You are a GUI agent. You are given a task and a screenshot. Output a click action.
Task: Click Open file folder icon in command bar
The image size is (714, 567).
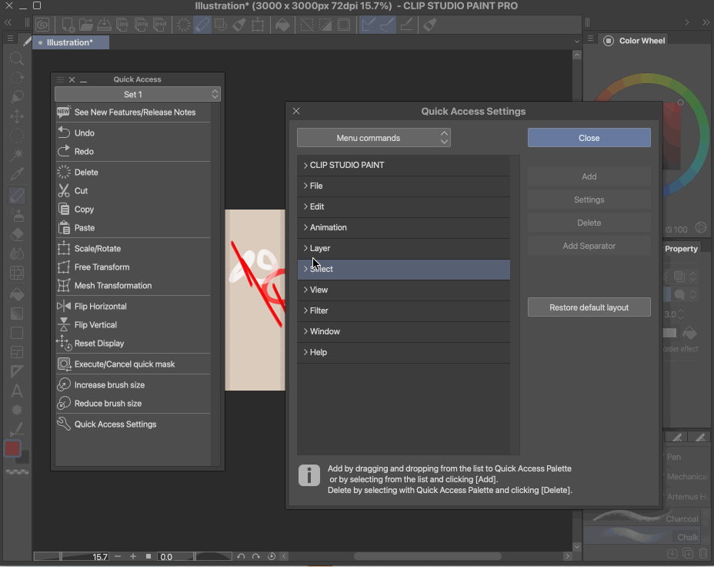(x=85, y=24)
